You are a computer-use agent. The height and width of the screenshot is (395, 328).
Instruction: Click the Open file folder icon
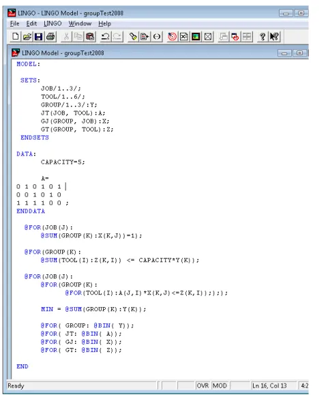click(x=27, y=37)
